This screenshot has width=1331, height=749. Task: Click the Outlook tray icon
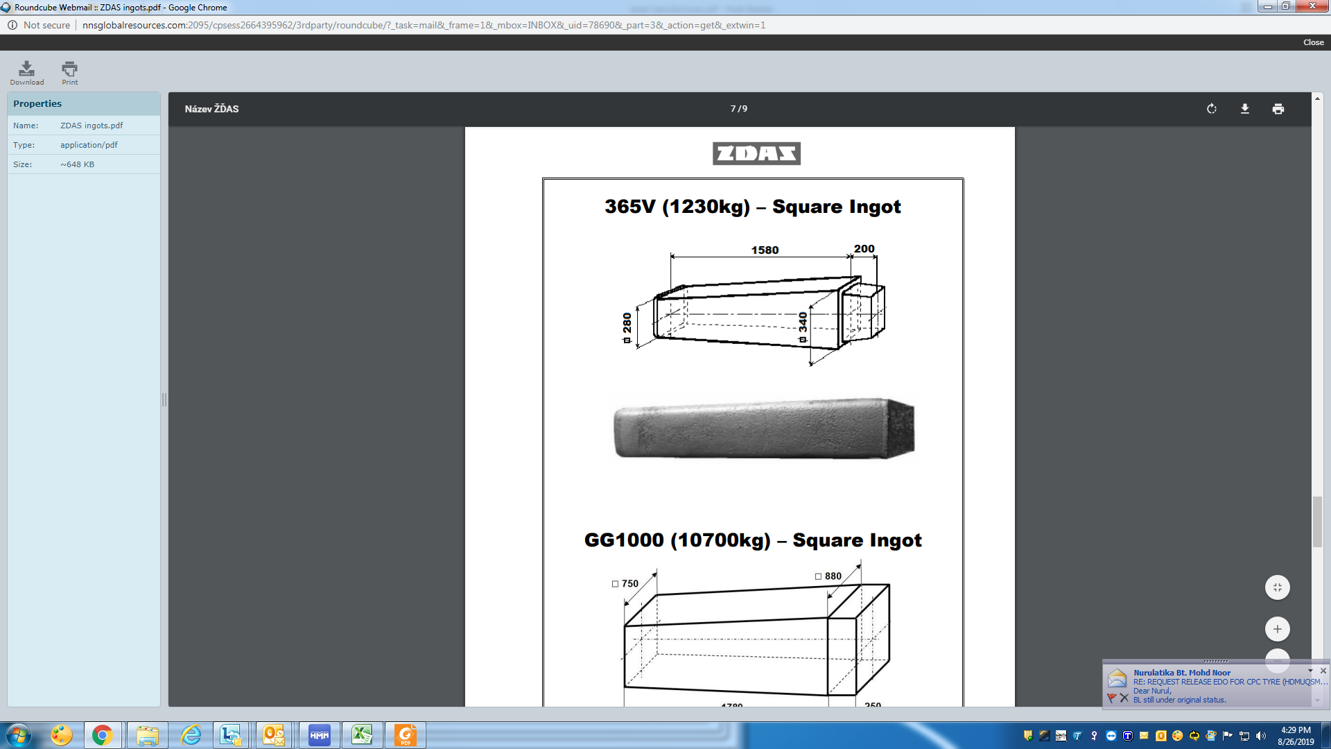(x=1161, y=736)
